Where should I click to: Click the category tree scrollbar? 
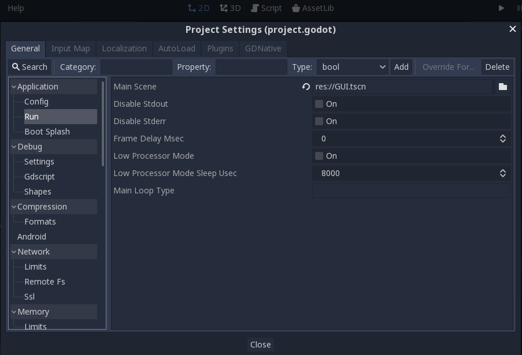click(103, 124)
